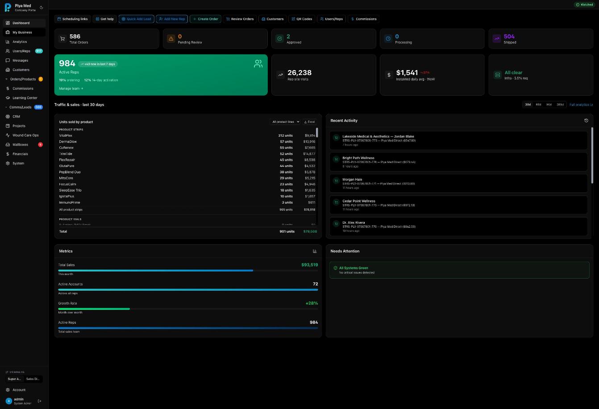Select the 60d time range
The image size is (599, 409).
(538, 104)
